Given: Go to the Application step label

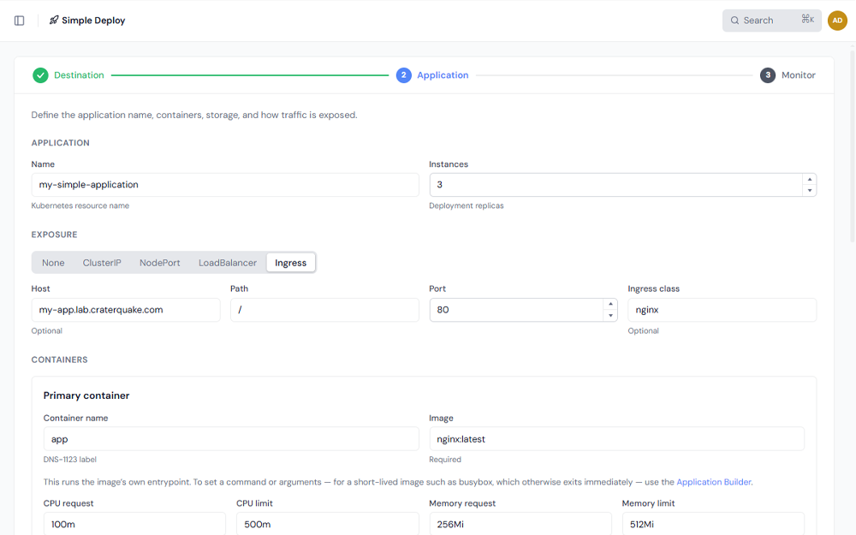Looking at the screenshot, I should (x=443, y=75).
